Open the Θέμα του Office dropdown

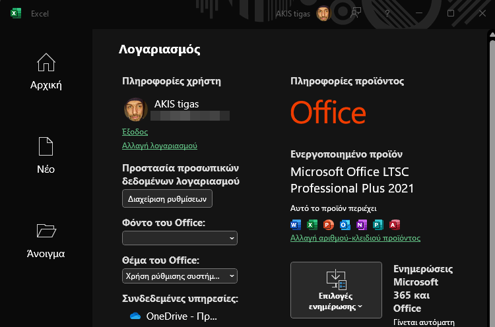click(x=180, y=276)
